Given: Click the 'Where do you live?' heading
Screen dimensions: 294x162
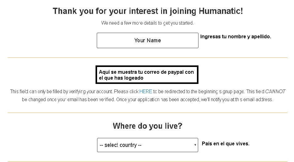Looking at the screenshot, I should (x=147, y=126).
